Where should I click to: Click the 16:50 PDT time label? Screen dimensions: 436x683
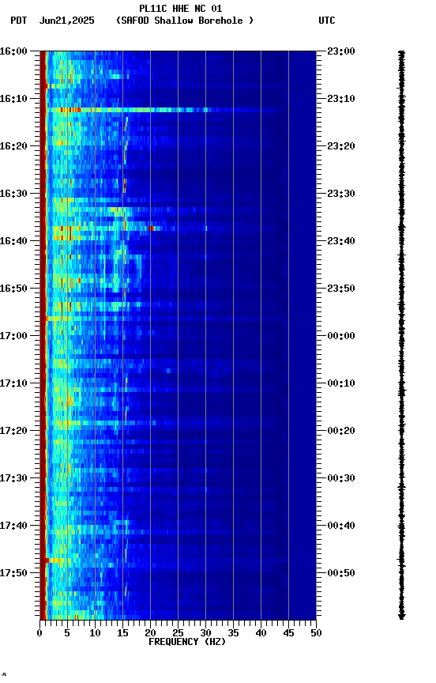pos(13,289)
